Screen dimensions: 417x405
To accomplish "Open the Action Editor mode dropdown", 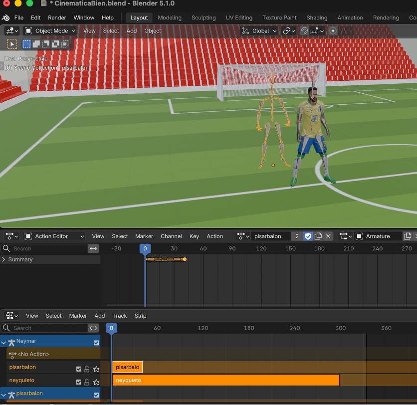I will point(55,236).
